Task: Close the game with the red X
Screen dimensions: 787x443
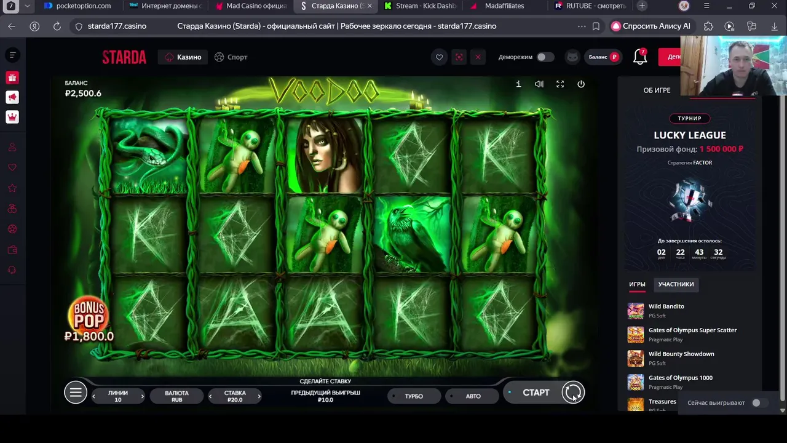Action: pos(478,57)
